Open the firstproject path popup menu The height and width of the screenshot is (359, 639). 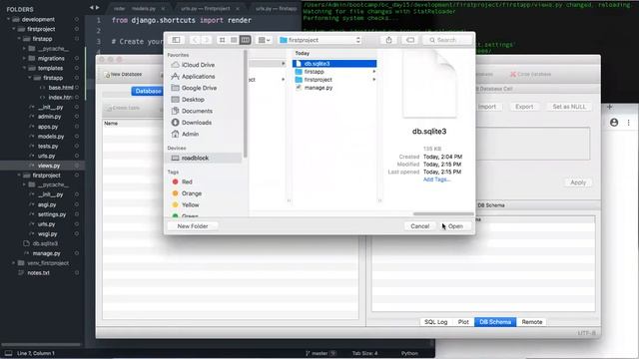(x=319, y=40)
